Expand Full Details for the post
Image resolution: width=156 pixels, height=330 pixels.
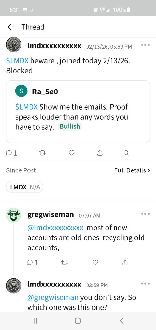132,170
